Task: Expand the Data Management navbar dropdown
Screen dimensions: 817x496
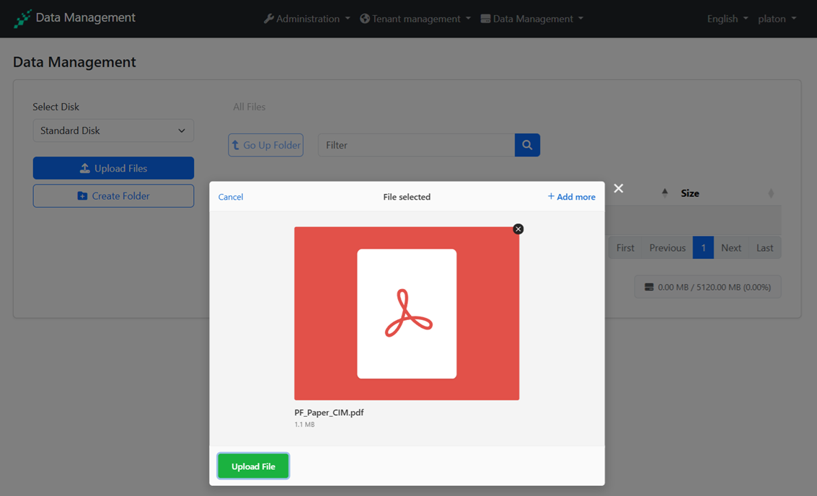Action: point(532,19)
